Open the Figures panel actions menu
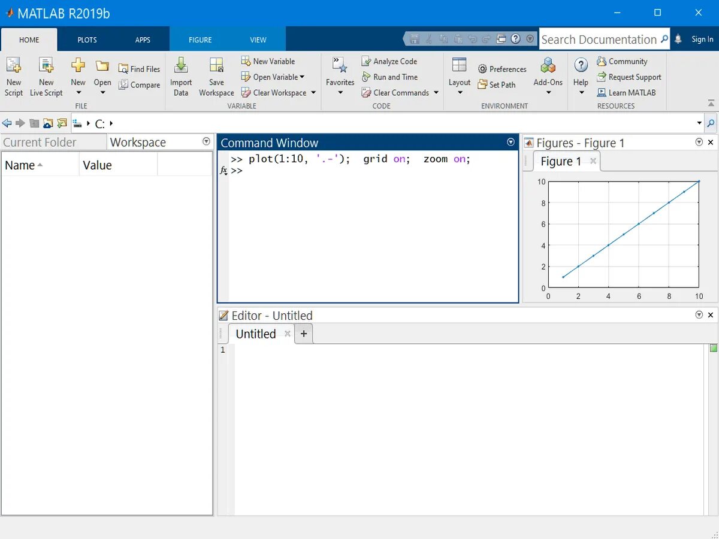The image size is (719, 539). coord(699,142)
